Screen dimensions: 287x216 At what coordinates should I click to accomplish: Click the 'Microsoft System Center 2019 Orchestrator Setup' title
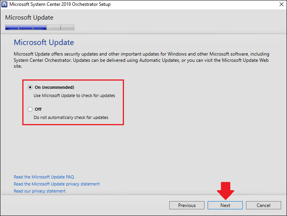60,4
